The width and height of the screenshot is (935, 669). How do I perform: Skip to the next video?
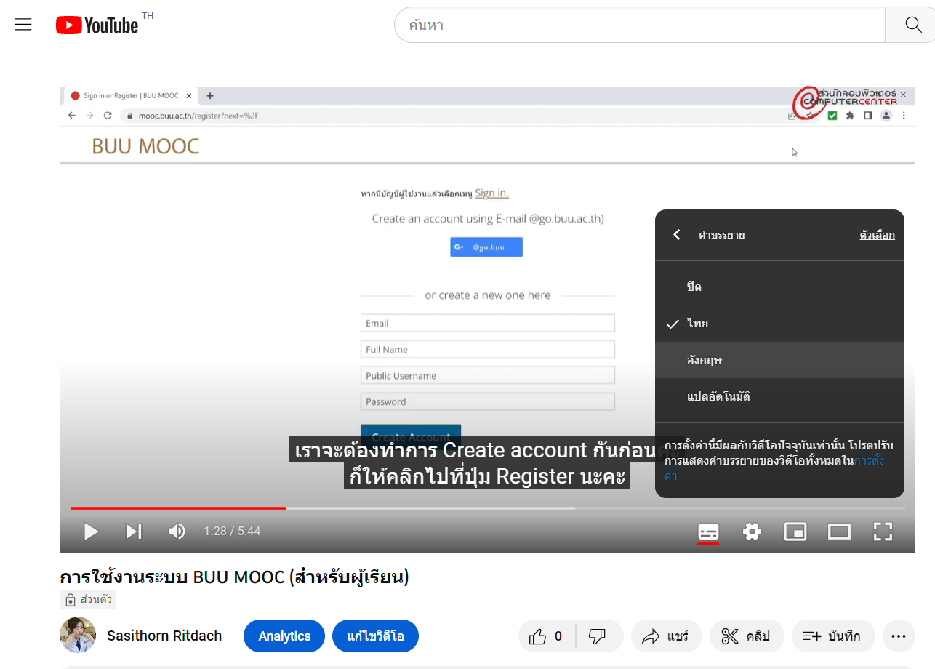133,532
